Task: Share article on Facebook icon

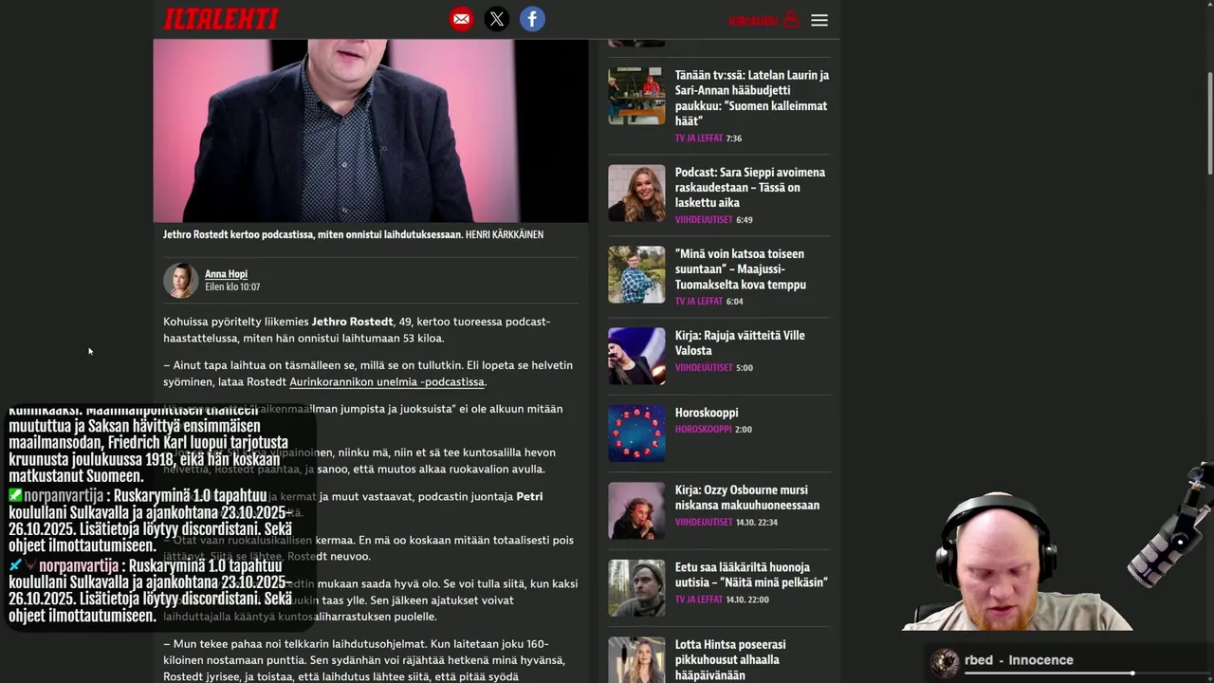Action: [x=532, y=19]
